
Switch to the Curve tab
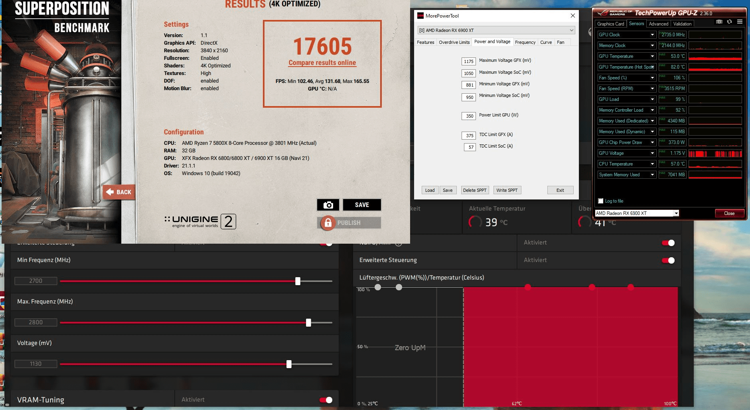click(546, 42)
